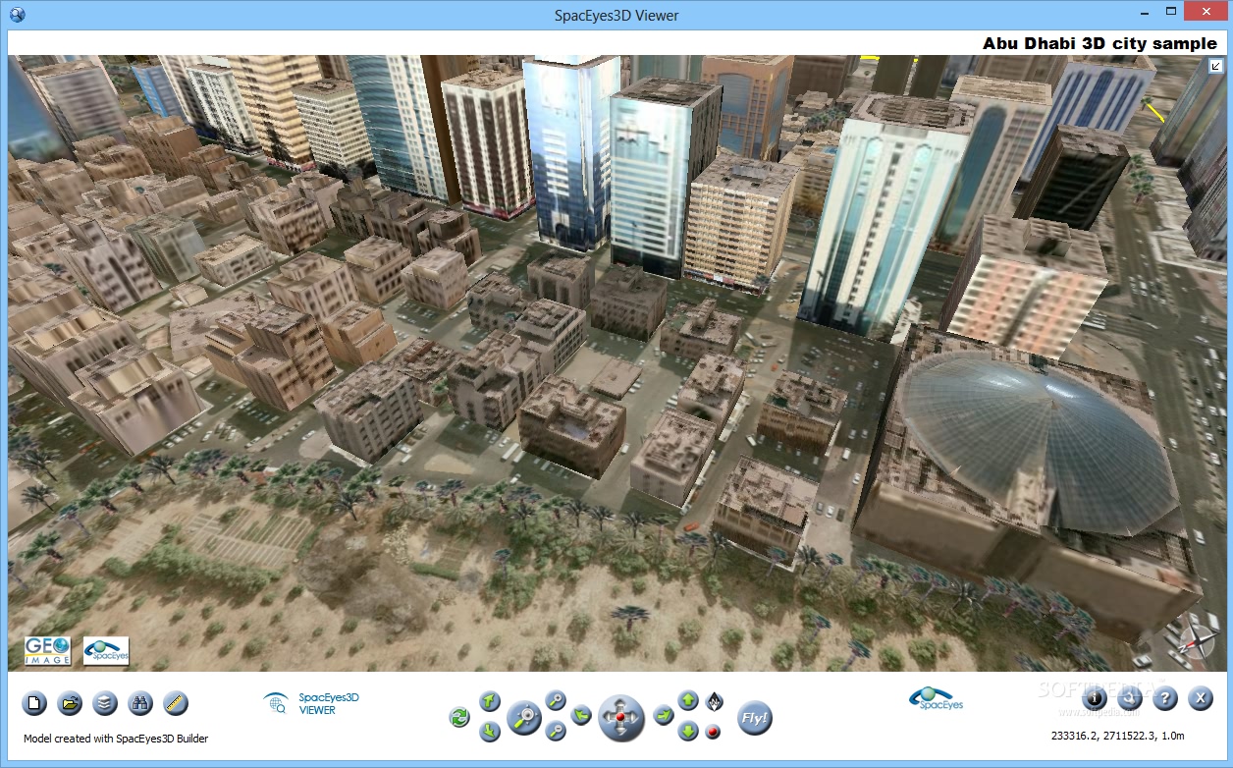Click the fullscreen arrow in view corner
The image size is (1233, 768).
point(1216,66)
